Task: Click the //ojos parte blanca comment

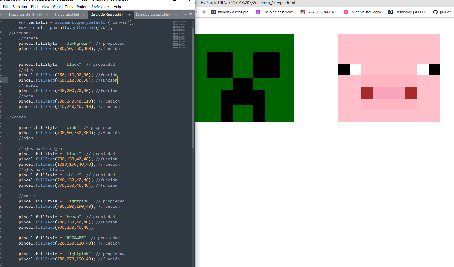Action: [41, 169]
